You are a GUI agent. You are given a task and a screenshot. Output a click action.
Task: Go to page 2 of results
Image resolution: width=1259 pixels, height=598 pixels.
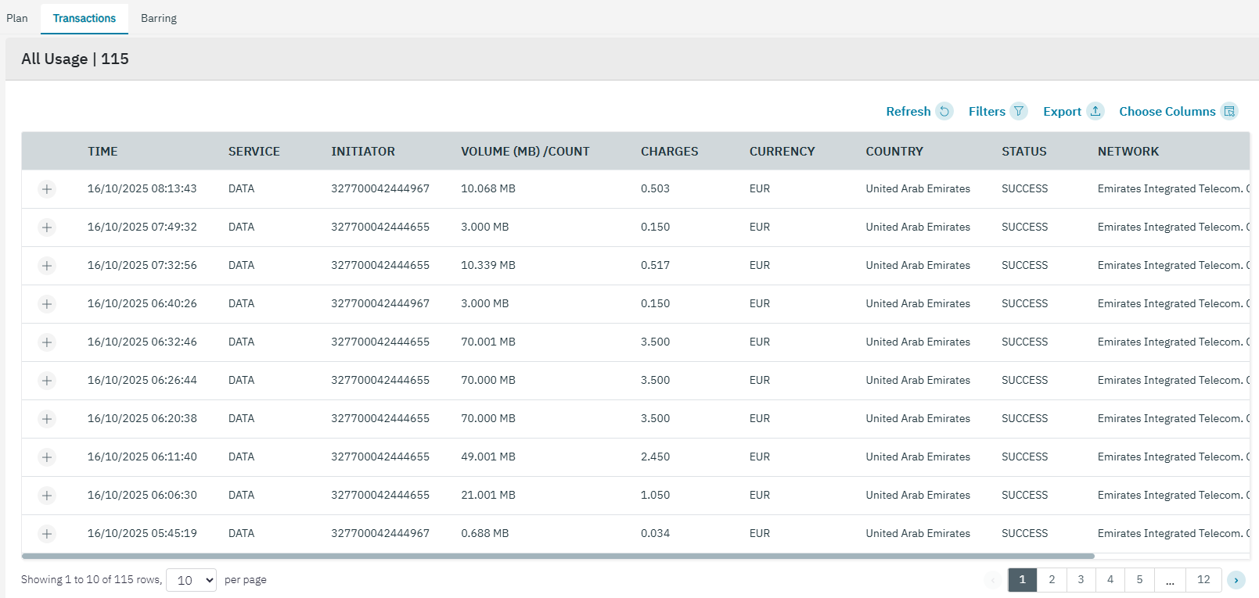[1052, 579]
